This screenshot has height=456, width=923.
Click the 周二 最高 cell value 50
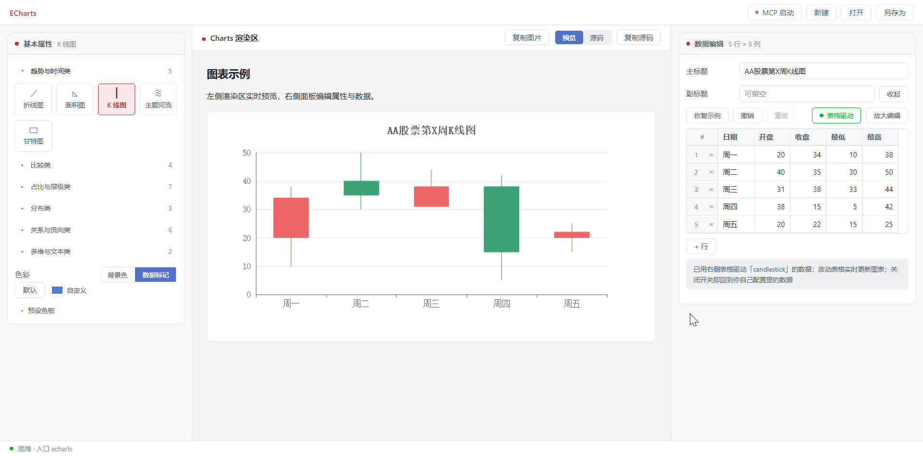tap(880, 172)
